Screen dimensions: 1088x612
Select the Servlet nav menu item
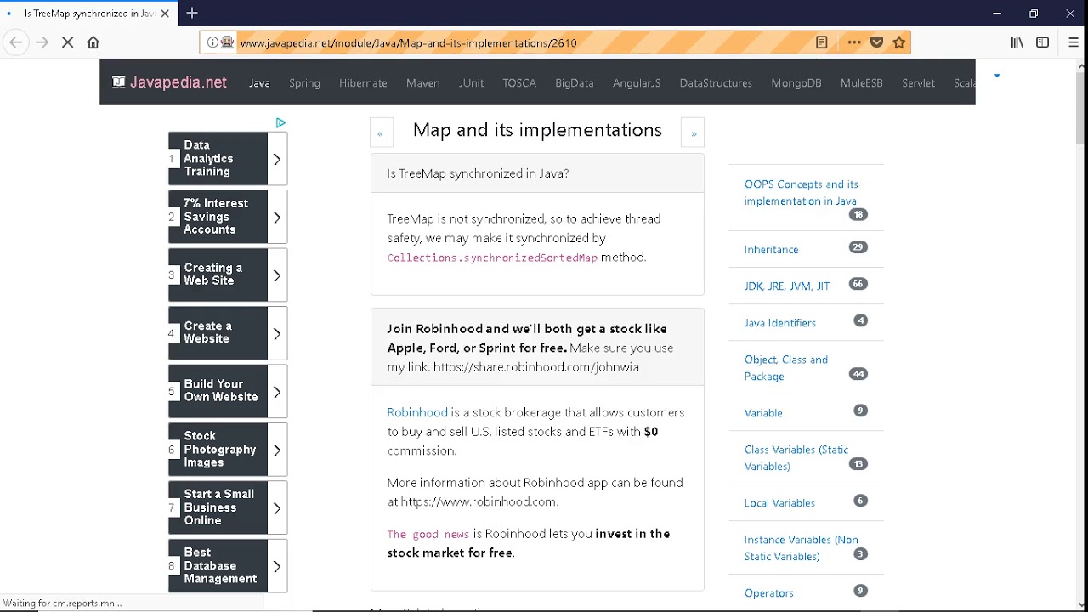(918, 82)
